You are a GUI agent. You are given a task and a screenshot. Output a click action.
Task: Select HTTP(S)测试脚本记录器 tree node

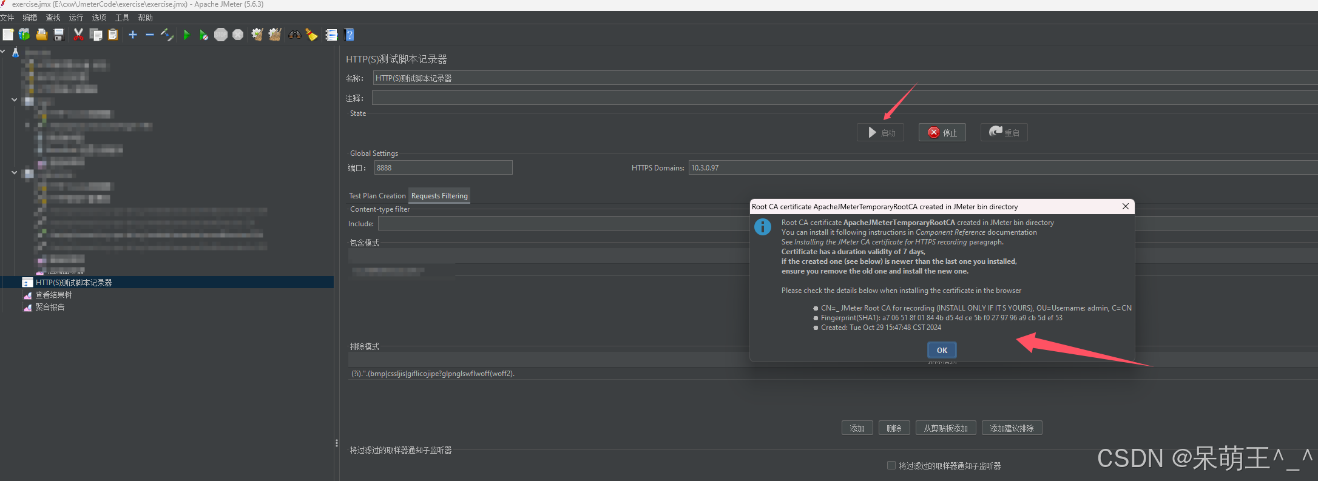[73, 283]
